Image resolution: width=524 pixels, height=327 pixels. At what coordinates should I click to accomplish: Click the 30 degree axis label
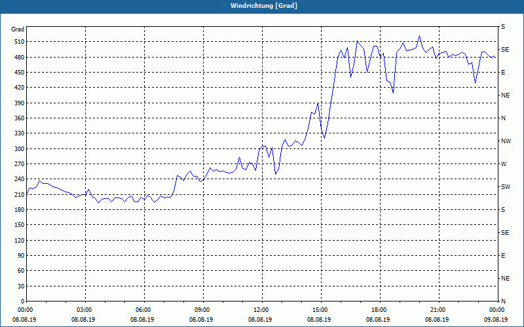coord(21,286)
